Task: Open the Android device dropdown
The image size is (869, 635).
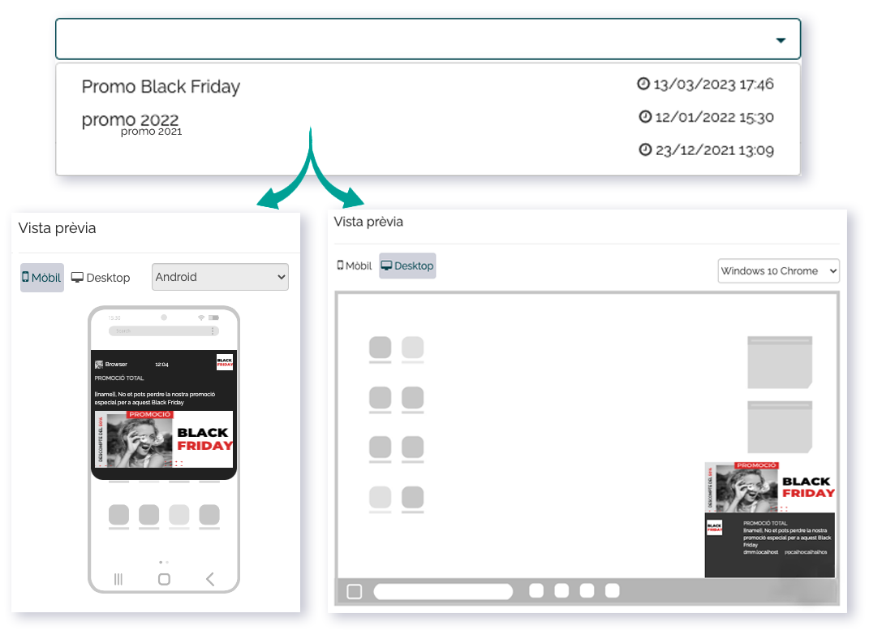Action: (x=220, y=277)
